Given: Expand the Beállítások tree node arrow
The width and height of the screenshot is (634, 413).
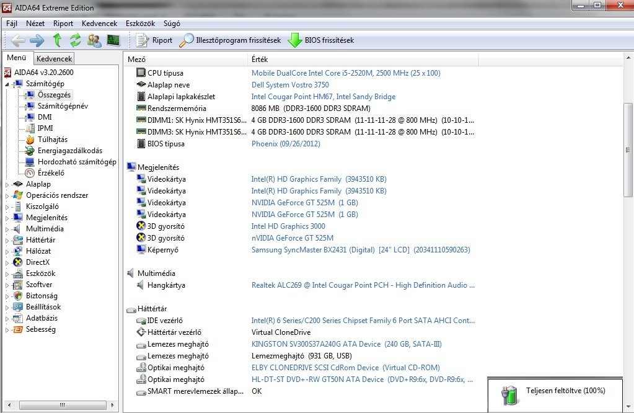Looking at the screenshot, I should pos(7,308).
